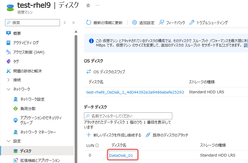Viewport: 248px width, 163px height.
Task: Click the ディスク menu disk icon
Action: click(16, 151)
